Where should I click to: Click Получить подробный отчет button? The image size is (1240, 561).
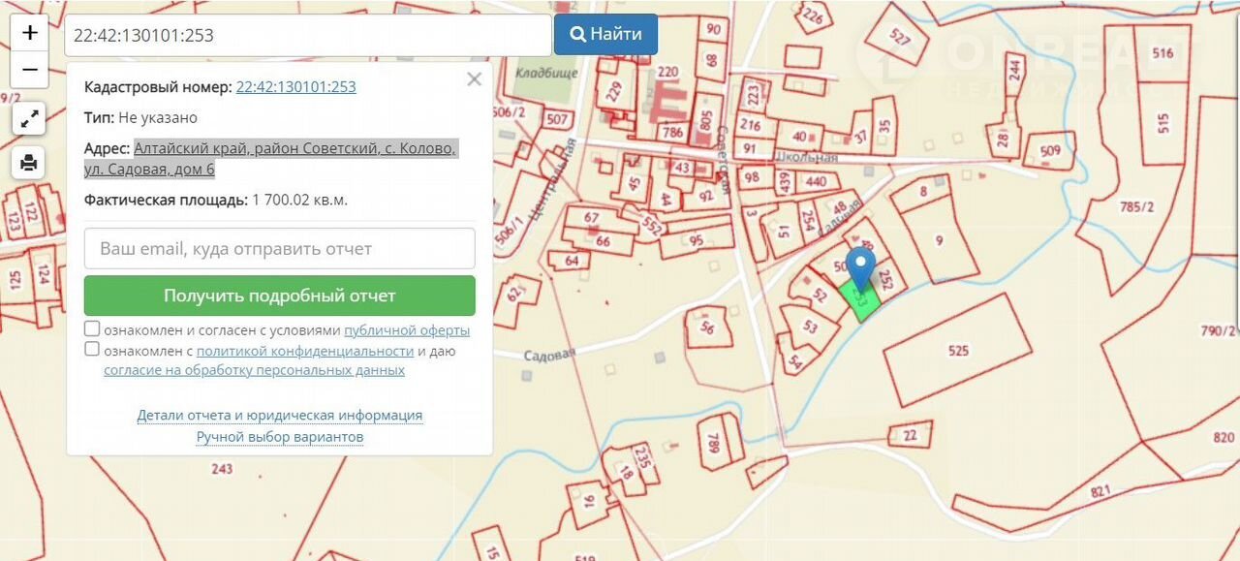coord(280,296)
